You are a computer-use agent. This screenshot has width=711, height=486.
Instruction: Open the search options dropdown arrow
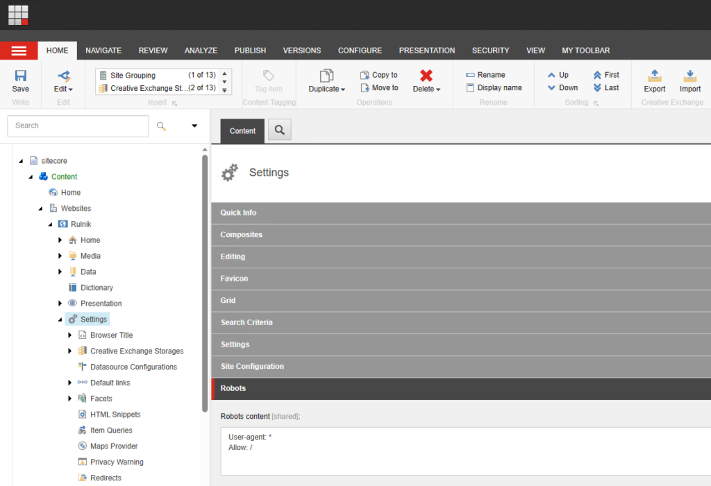(194, 125)
